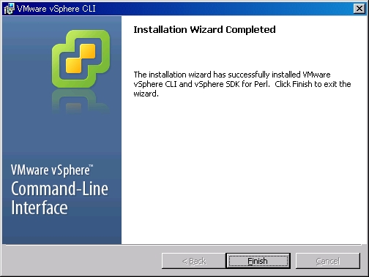
Task: Click the logo's faded reflection
Action: [x=81, y=101]
